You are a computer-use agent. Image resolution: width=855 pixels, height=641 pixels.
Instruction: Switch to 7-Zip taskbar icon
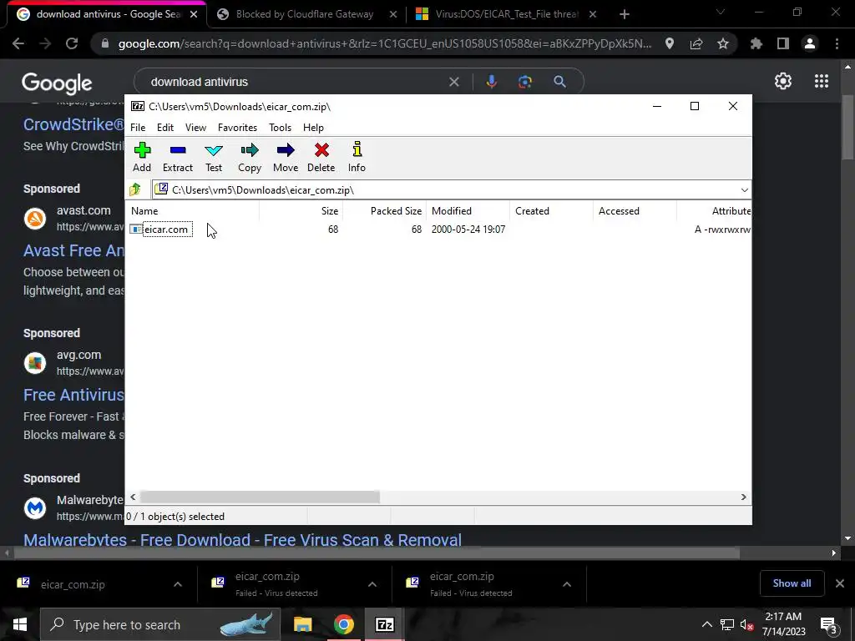[x=384, y=624]
